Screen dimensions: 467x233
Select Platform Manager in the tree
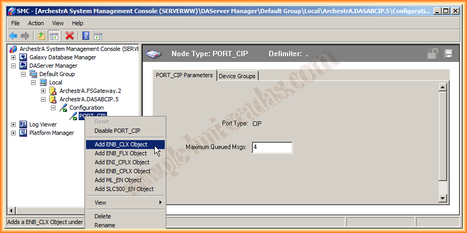(x=51, y=133)
